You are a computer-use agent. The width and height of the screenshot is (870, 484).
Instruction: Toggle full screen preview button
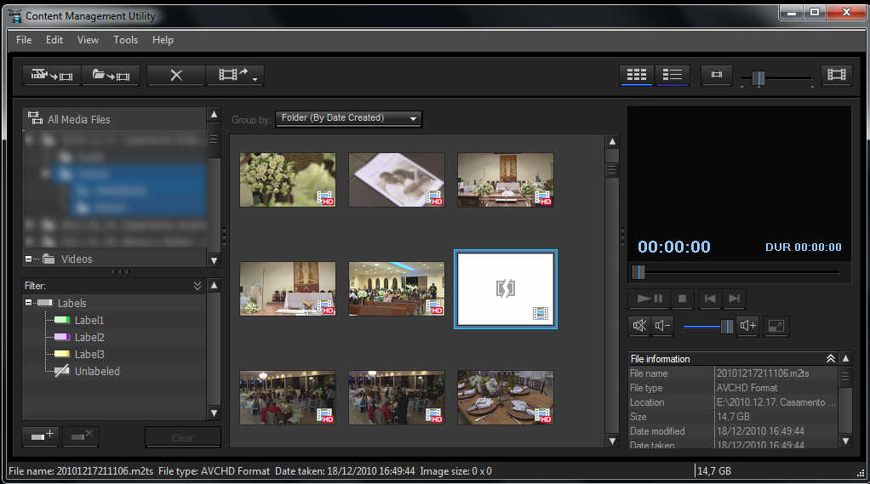click(776, 326)
